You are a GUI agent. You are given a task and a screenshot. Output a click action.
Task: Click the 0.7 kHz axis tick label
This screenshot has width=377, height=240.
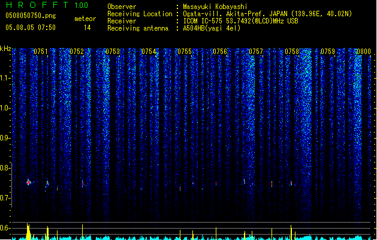click(x=5, y=198)
